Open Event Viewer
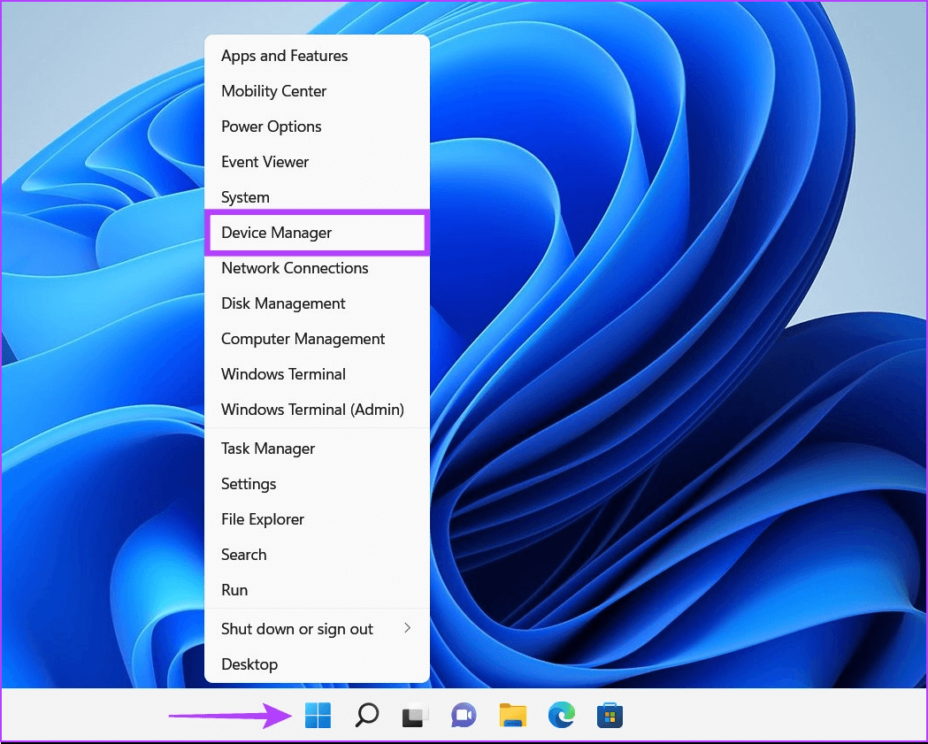 pos(317,162)
